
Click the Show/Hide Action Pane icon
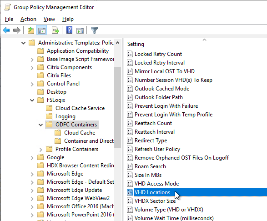coord(80,30)
